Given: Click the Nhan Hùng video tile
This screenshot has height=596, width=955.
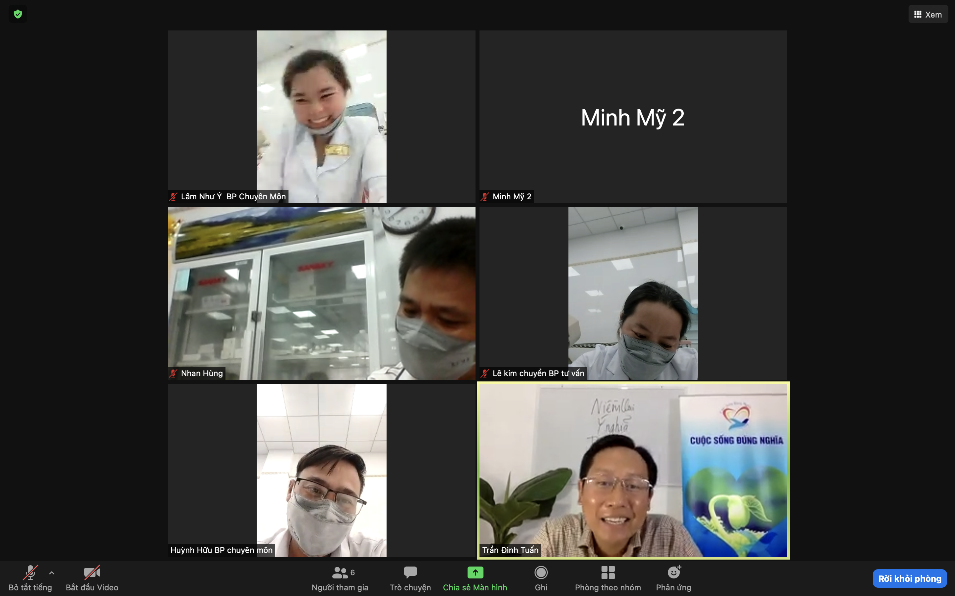Looking at the screenshot, I should (321, 293).
